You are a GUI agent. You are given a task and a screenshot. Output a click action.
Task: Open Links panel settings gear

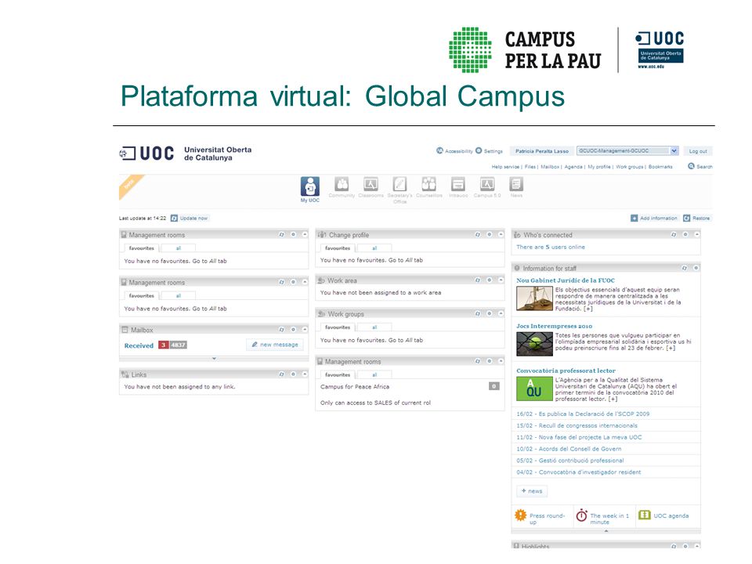293,374
